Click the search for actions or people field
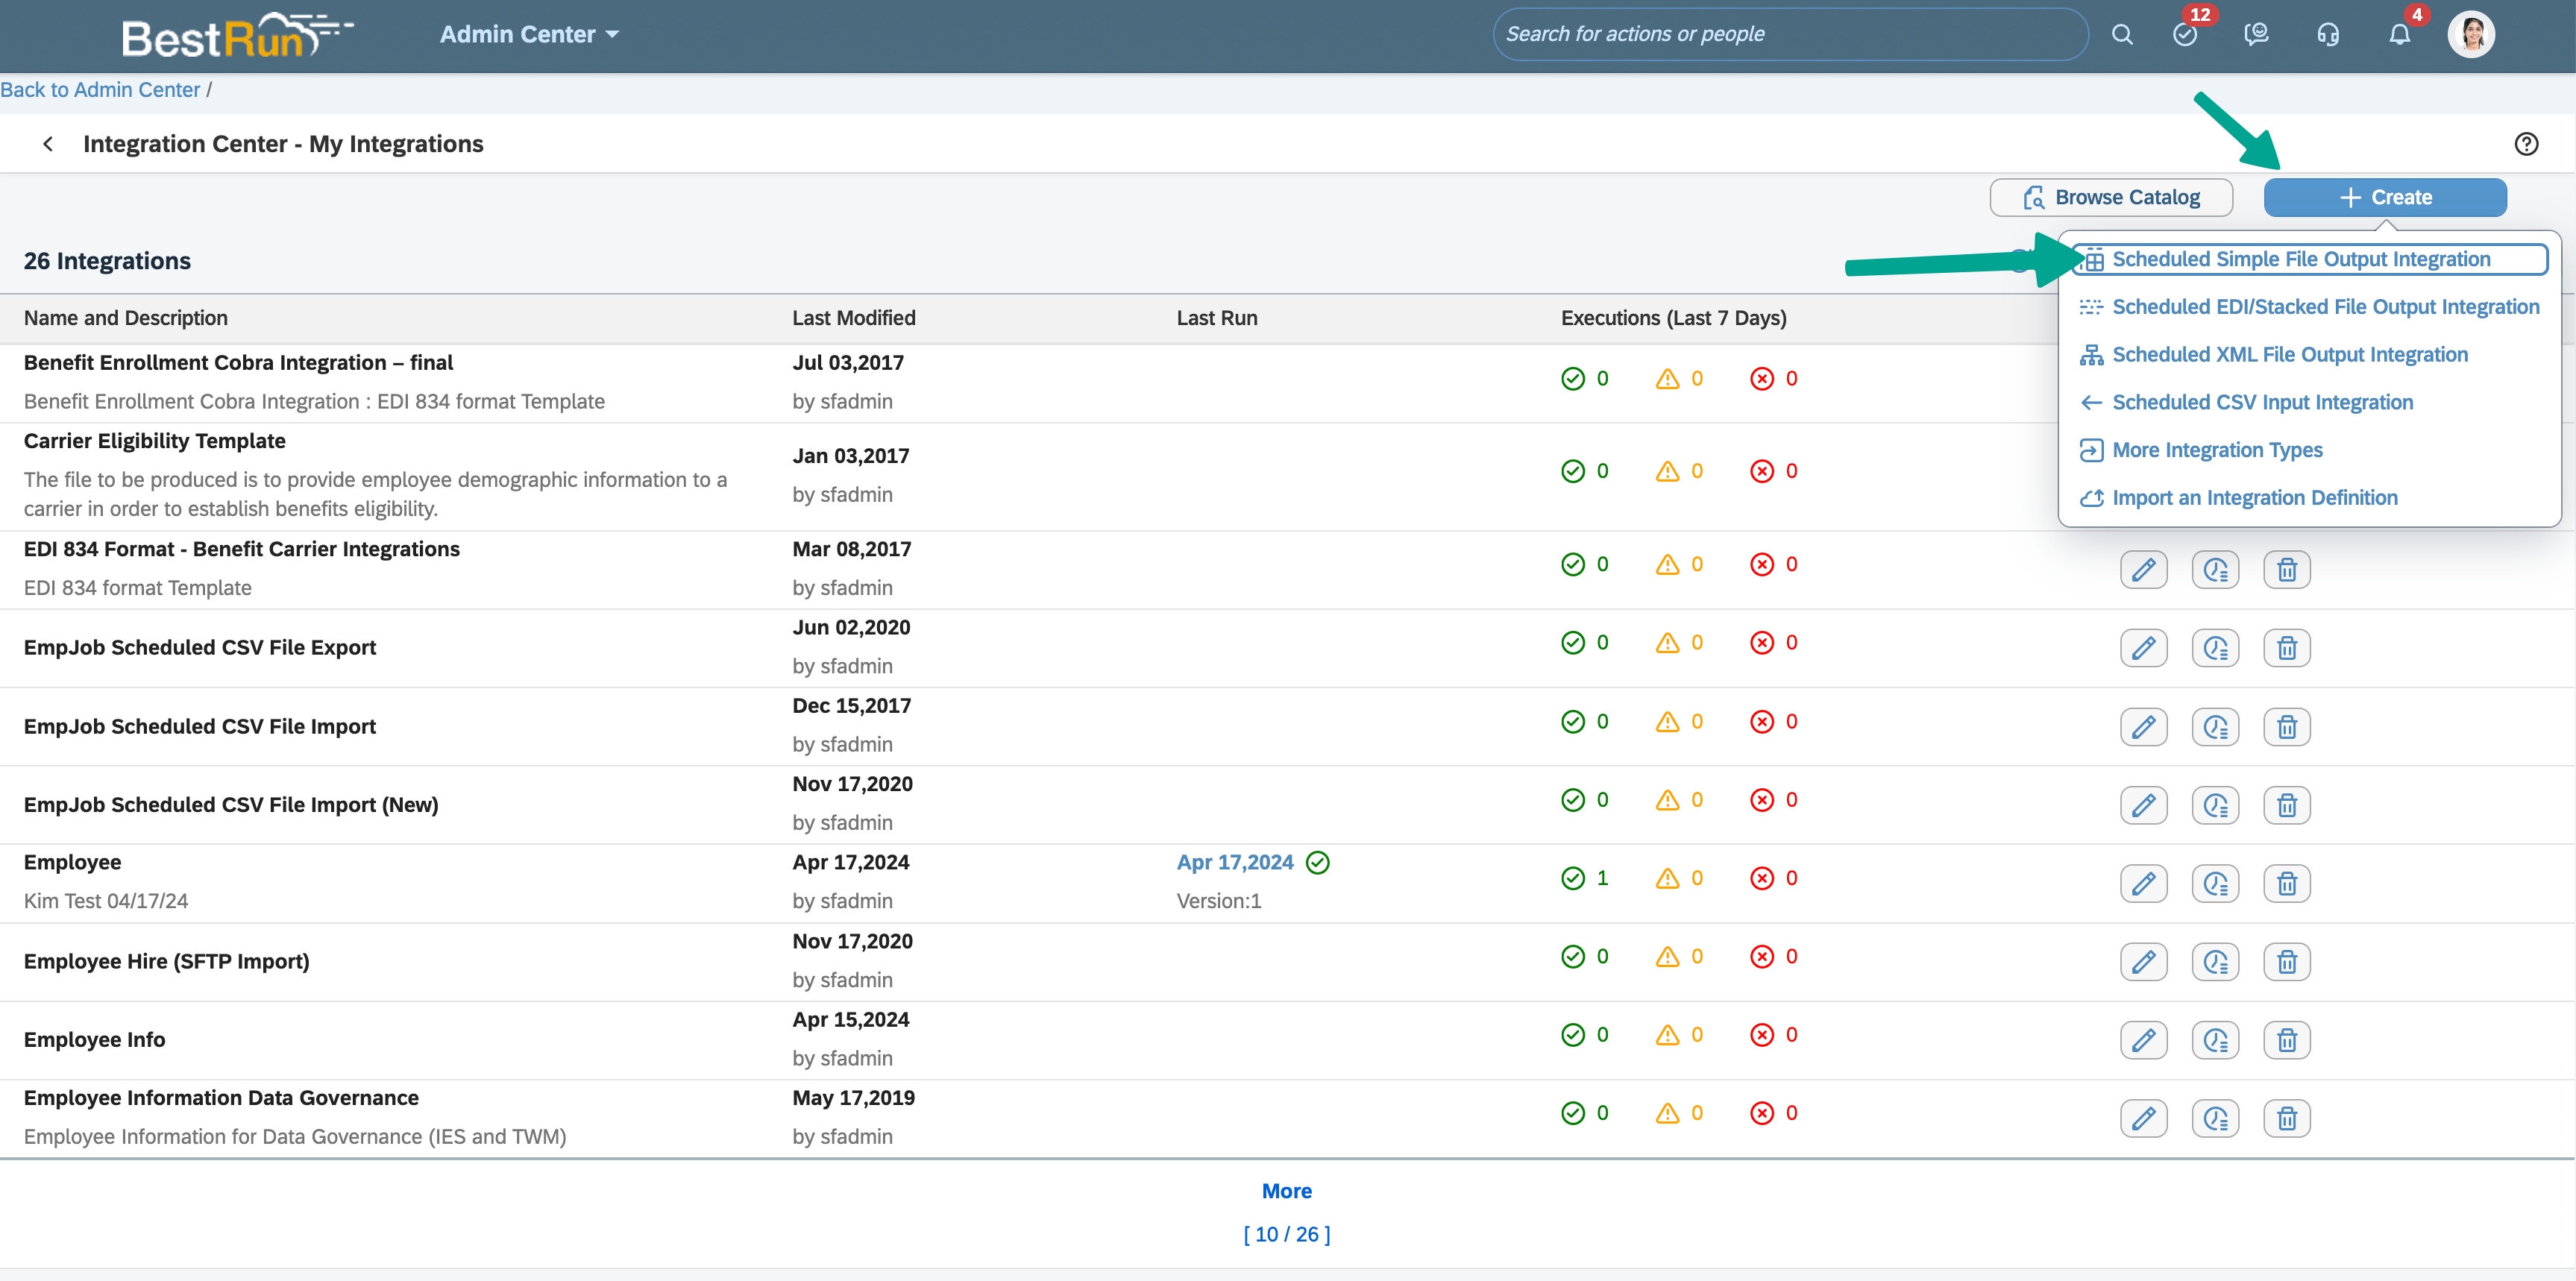Screen dimensions: 2576x1281 click(x=1789, y=35)
